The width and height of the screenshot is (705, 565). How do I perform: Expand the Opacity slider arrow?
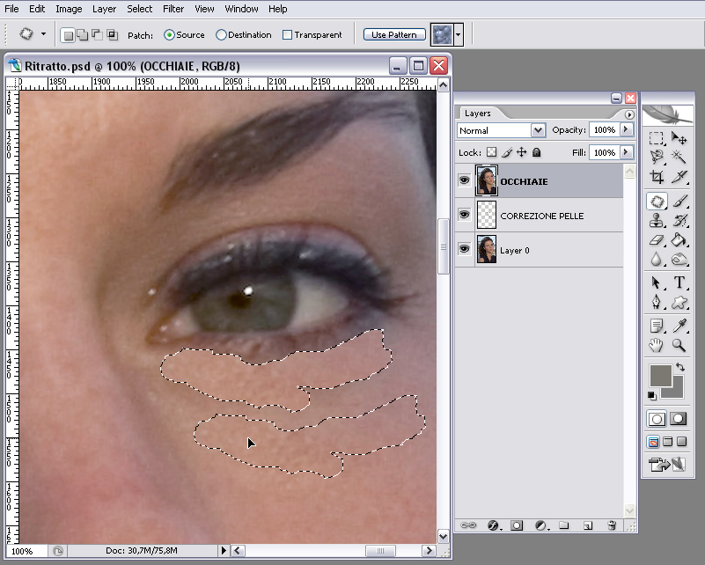coord(626,129)
